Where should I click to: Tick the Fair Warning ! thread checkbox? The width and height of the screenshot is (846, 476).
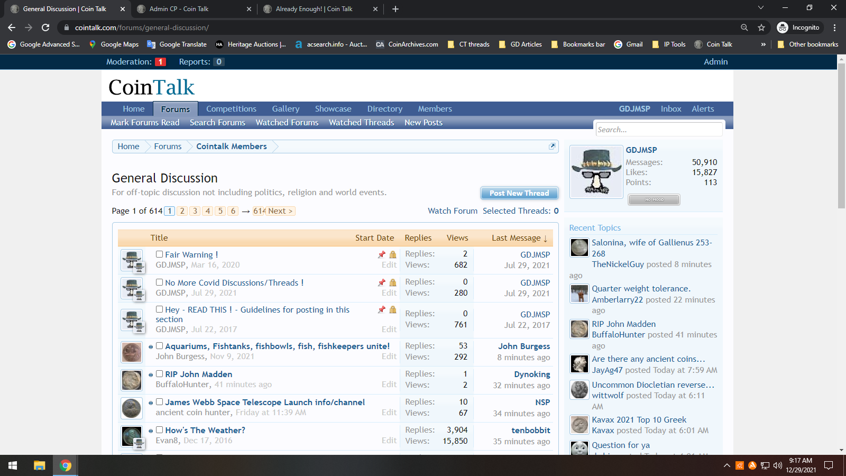(x=159, y=254)
